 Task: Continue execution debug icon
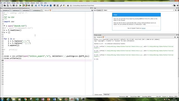[x=48, y=6]
